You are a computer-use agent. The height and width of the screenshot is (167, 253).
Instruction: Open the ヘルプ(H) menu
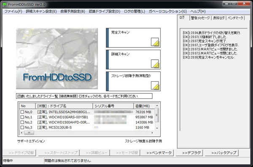pos(198,11)
